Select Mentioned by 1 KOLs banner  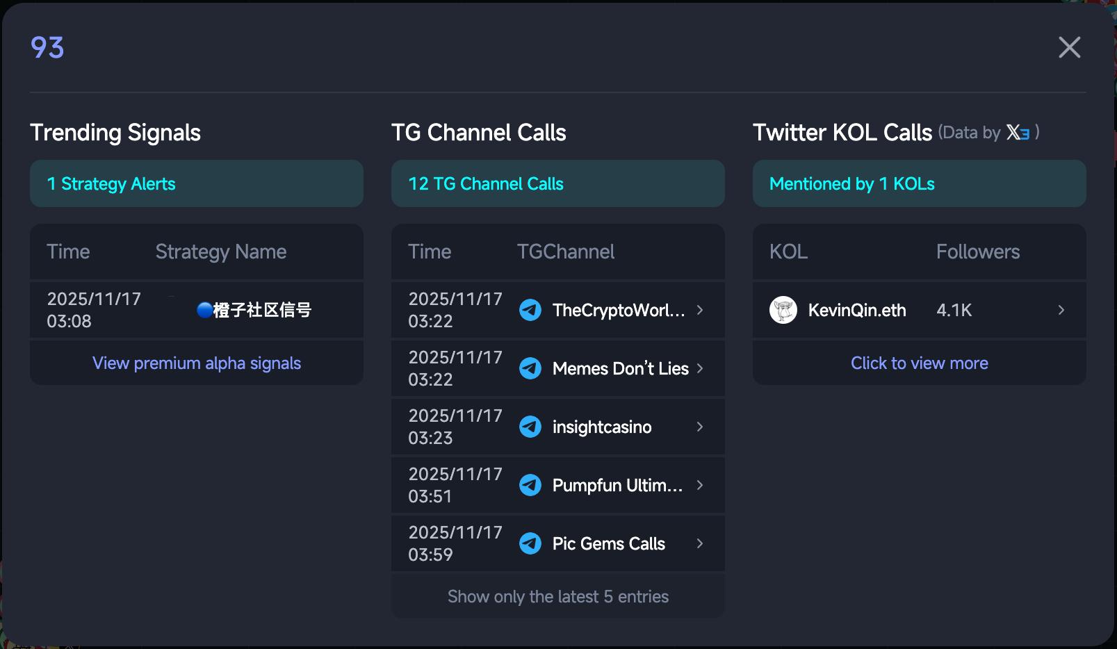pyautogui.click(x=920, y=183)
